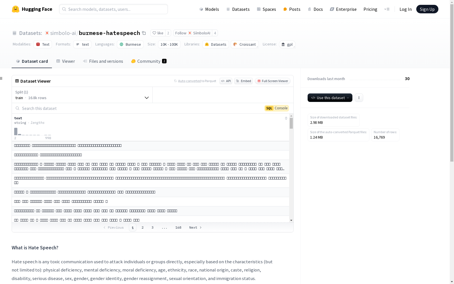The image size is (454, 284).
Task: Click the follower count 4
Action: point(215,33)
